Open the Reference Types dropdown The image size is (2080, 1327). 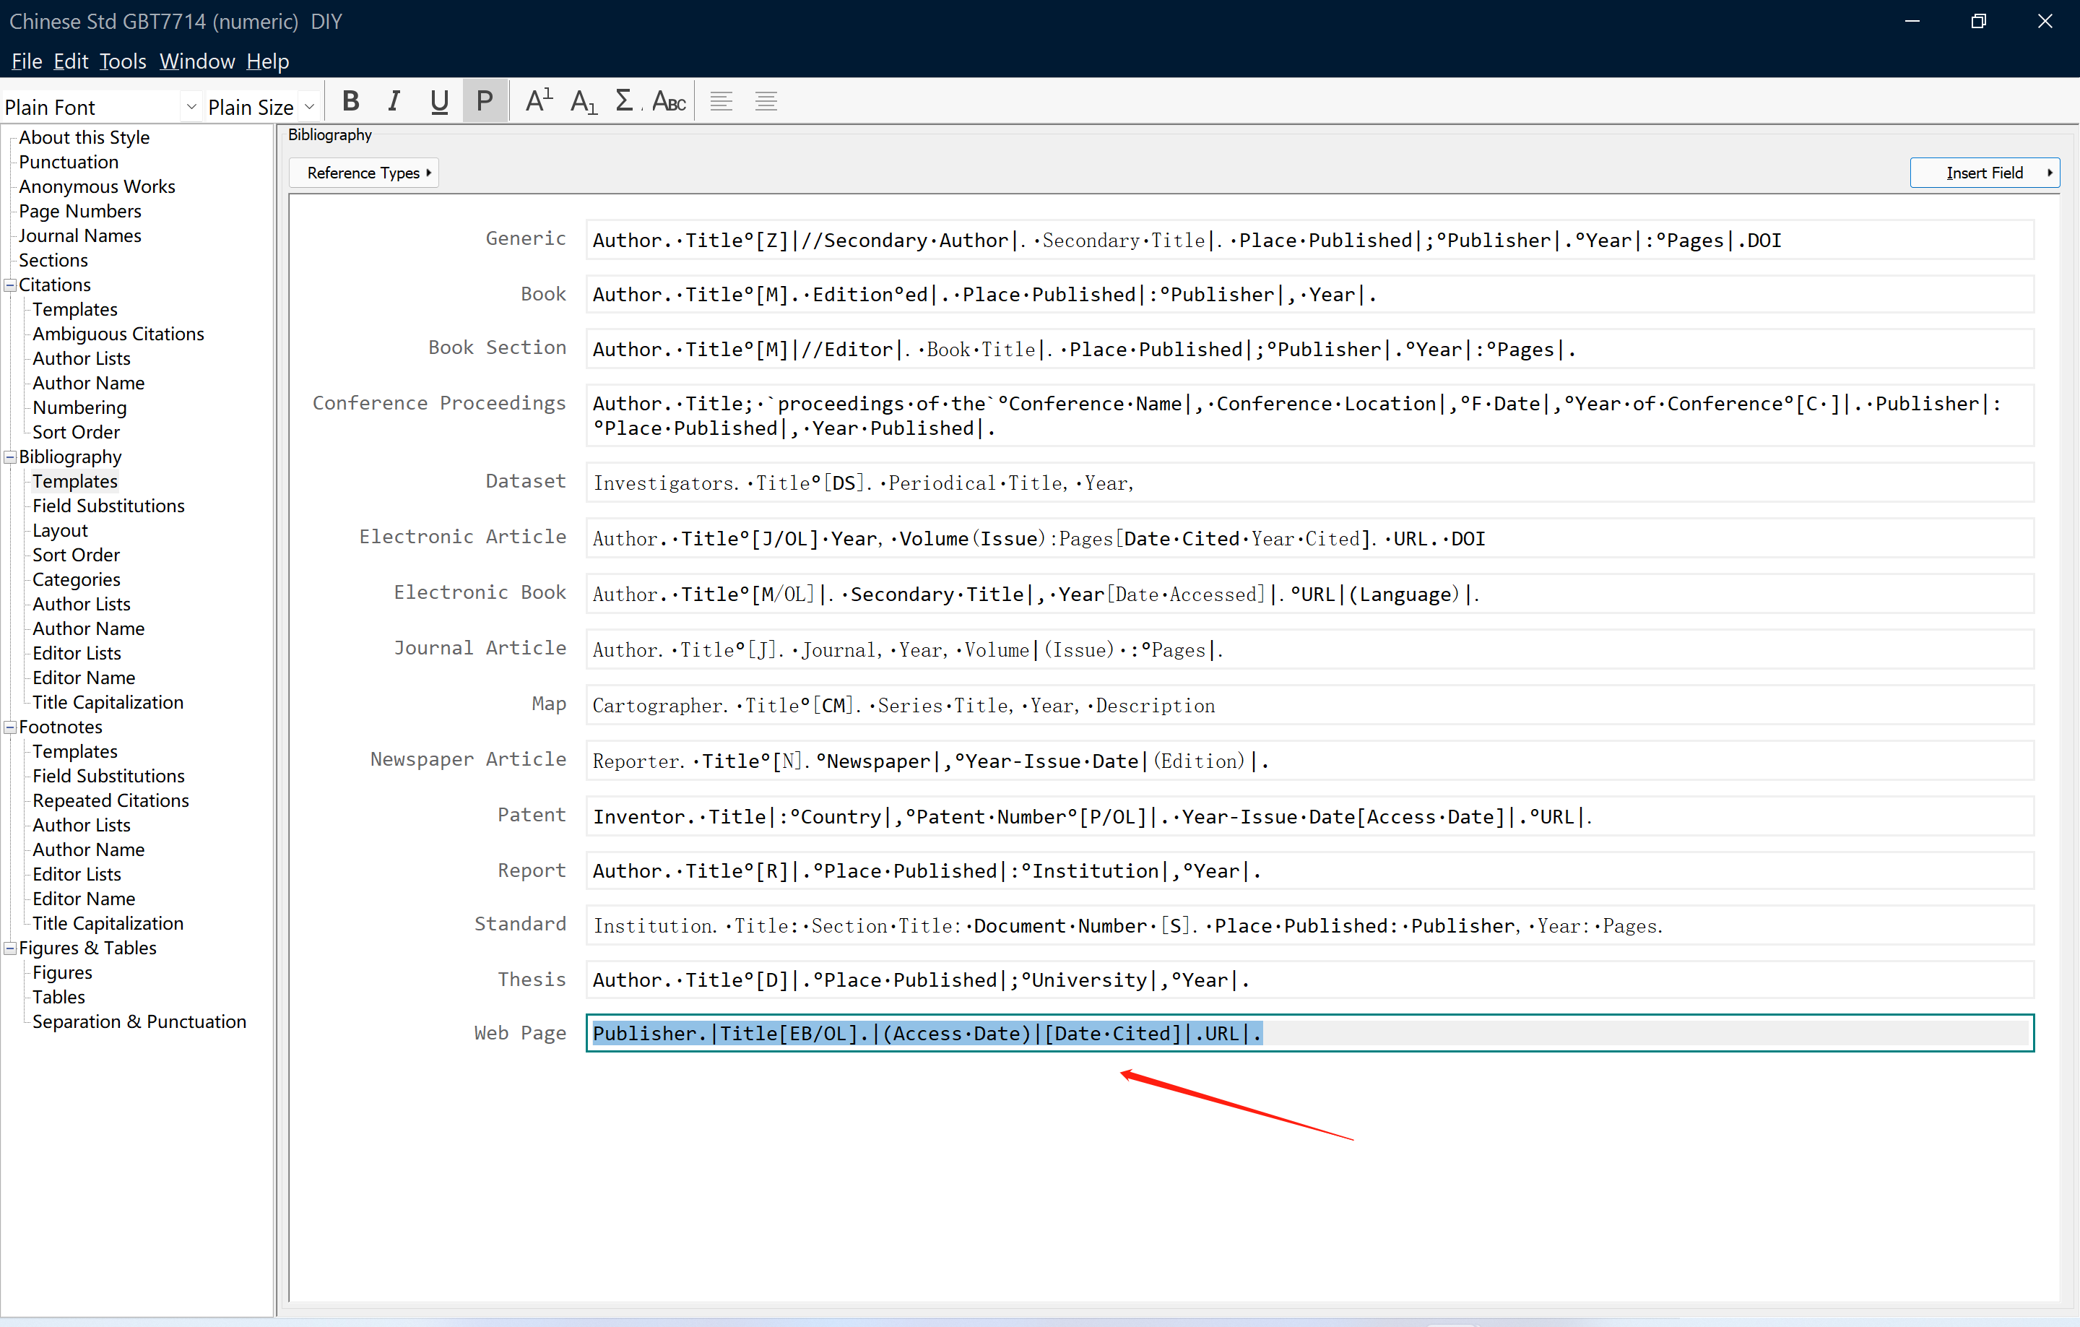(x=365, y=173)
